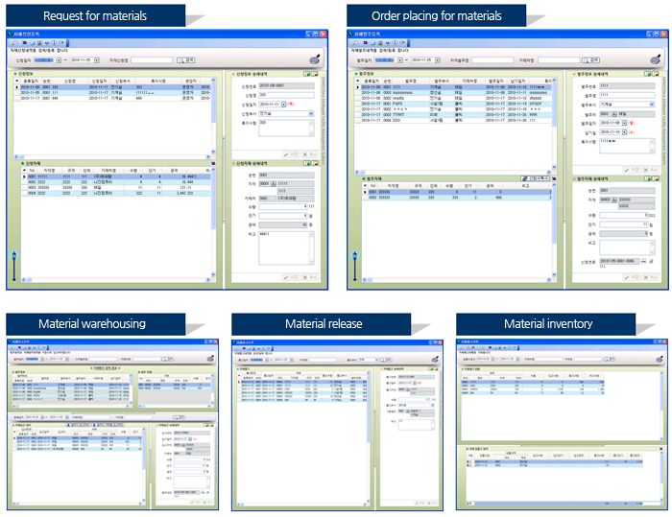Click the new-record icon atop Order detail panel
The height and width of the screenshot is (517, 672).
coord(647,73)
